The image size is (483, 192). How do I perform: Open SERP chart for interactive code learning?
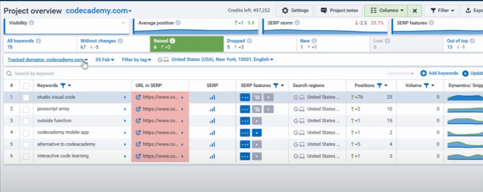(x=212, y=156)
